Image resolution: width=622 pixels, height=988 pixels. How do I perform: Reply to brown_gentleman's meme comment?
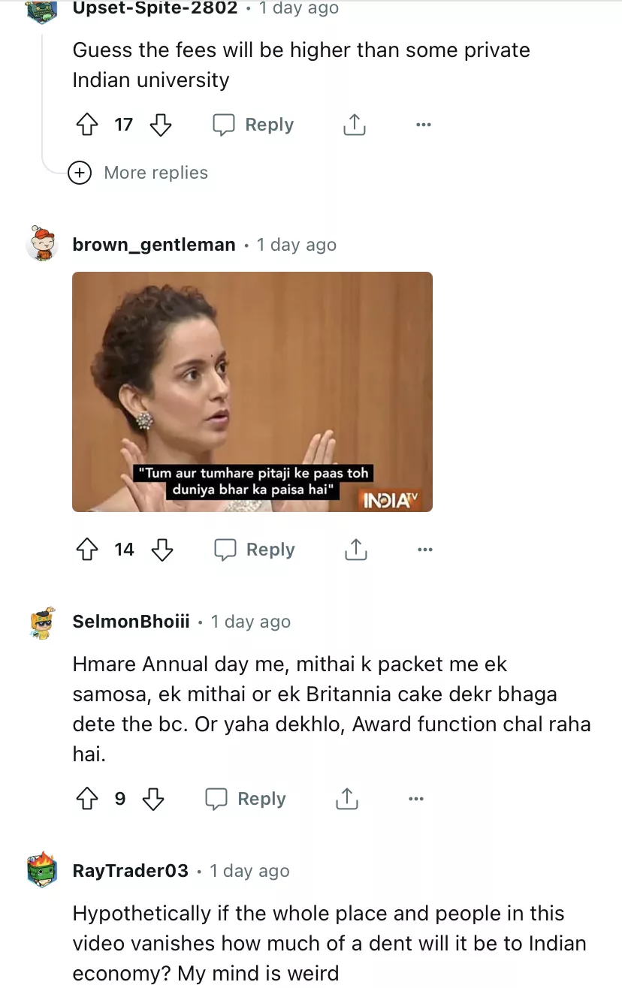[x=255, y=550]
